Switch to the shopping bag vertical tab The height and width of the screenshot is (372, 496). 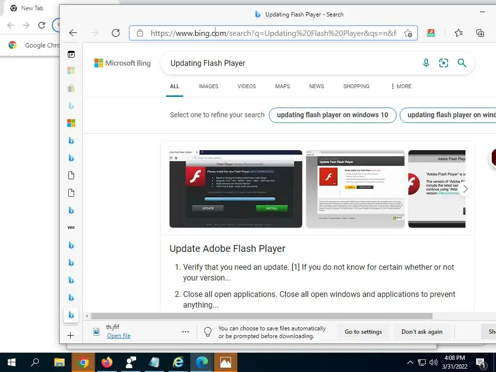click(x=71, y=88)
